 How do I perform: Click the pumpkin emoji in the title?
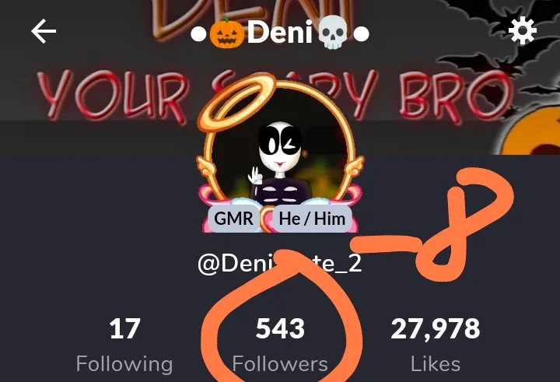tap(227, 33)
